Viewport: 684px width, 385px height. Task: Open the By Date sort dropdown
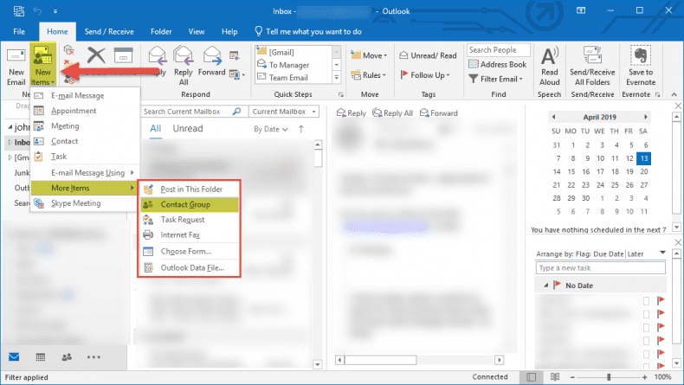click(x=272, y=129)
